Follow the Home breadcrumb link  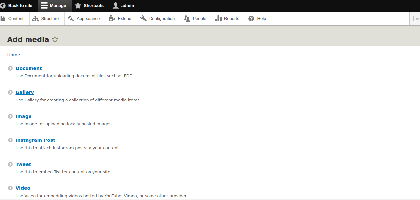click(x=14, y=55)
